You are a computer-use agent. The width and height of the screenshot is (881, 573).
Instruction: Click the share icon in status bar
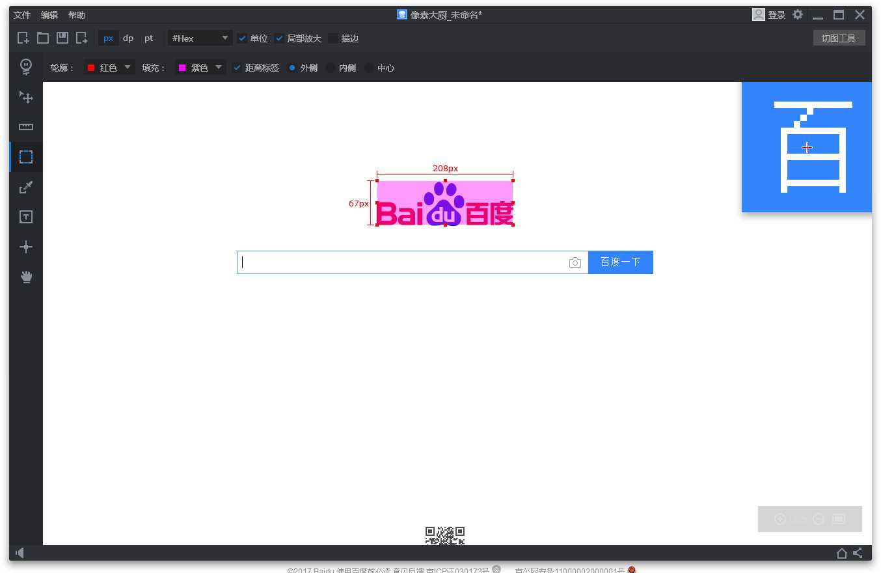coord(858,553)
